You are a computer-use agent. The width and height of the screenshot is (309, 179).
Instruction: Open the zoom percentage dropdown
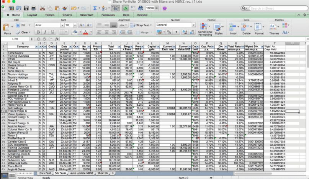point(157,8)
